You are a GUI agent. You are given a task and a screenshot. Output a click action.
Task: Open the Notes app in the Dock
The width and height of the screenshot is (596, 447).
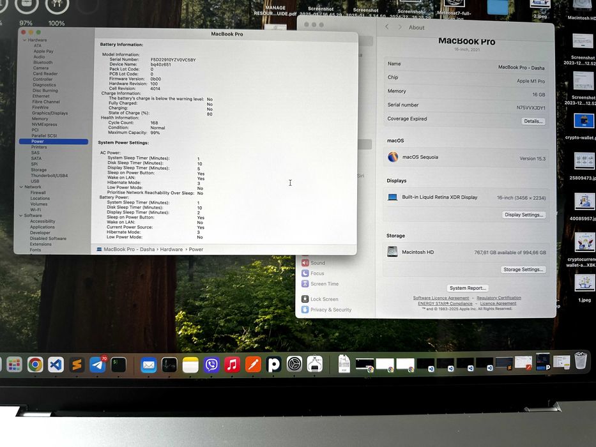pos(190,365)
